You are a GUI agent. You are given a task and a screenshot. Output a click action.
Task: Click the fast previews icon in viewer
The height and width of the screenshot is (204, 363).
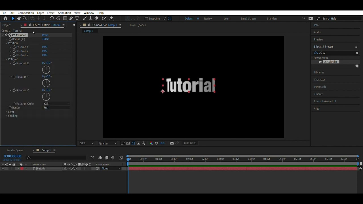pyautogui.click(x=123, y=143)
